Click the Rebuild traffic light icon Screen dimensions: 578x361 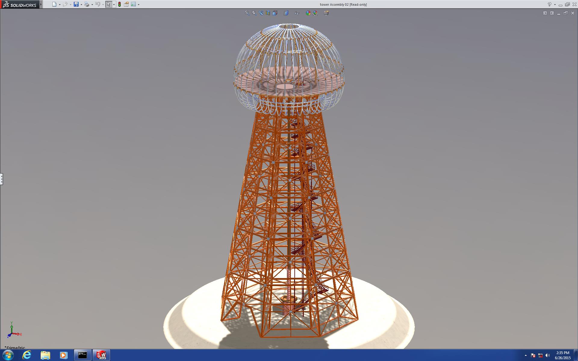click(120, 4)
